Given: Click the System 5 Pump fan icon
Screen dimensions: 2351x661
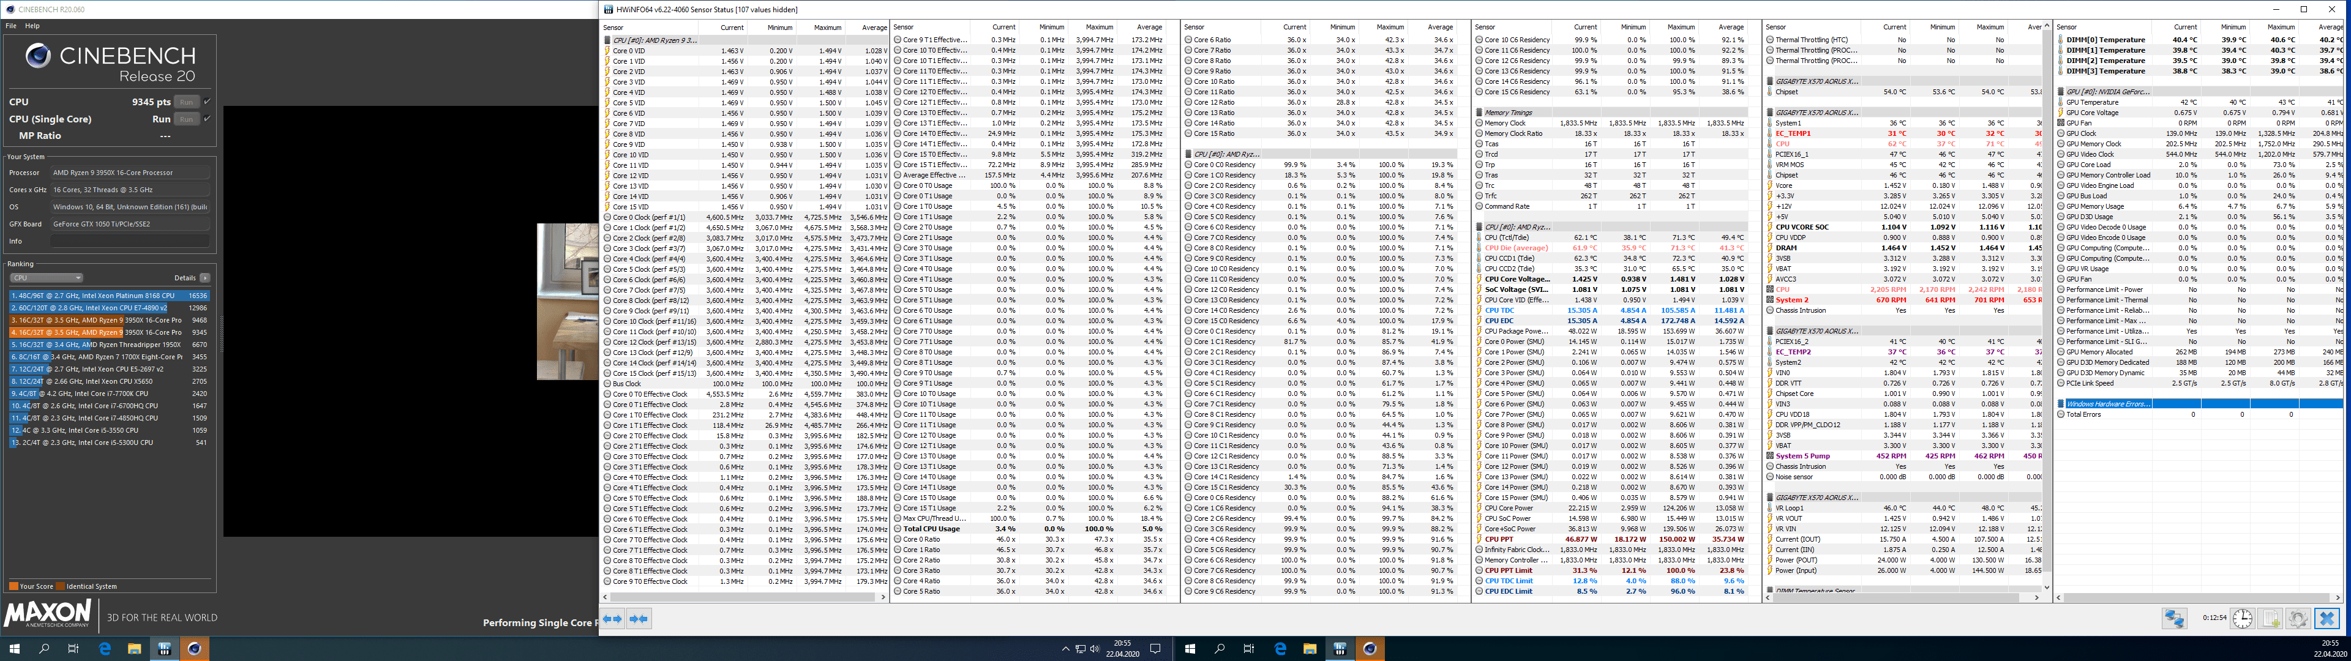Looking at the screenshot, I should 1771,455.
